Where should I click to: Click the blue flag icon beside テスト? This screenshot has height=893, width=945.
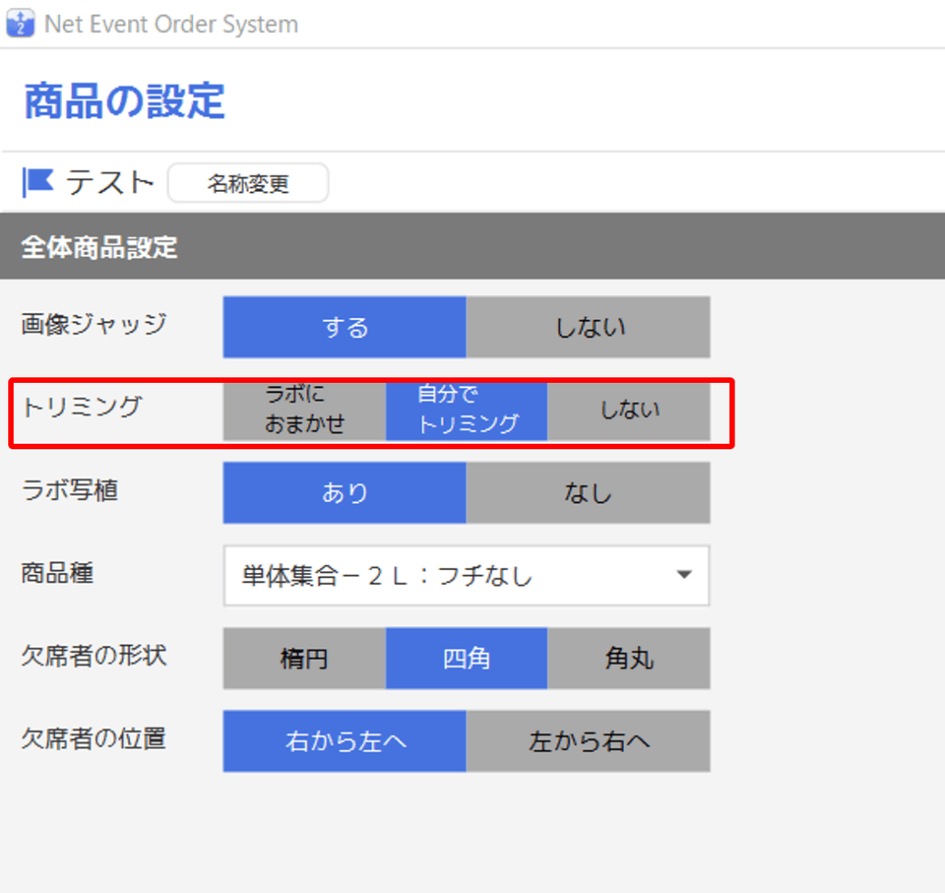tap(37, 182)
